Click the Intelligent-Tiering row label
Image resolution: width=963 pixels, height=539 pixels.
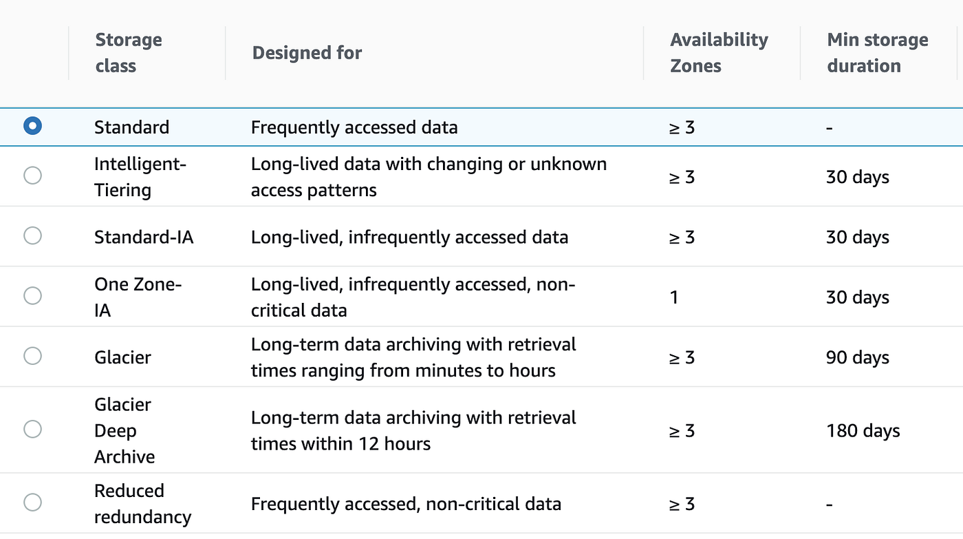point(140,177)
